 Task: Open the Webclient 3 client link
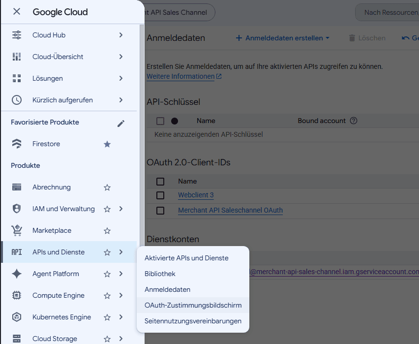(x=196, y=195)
